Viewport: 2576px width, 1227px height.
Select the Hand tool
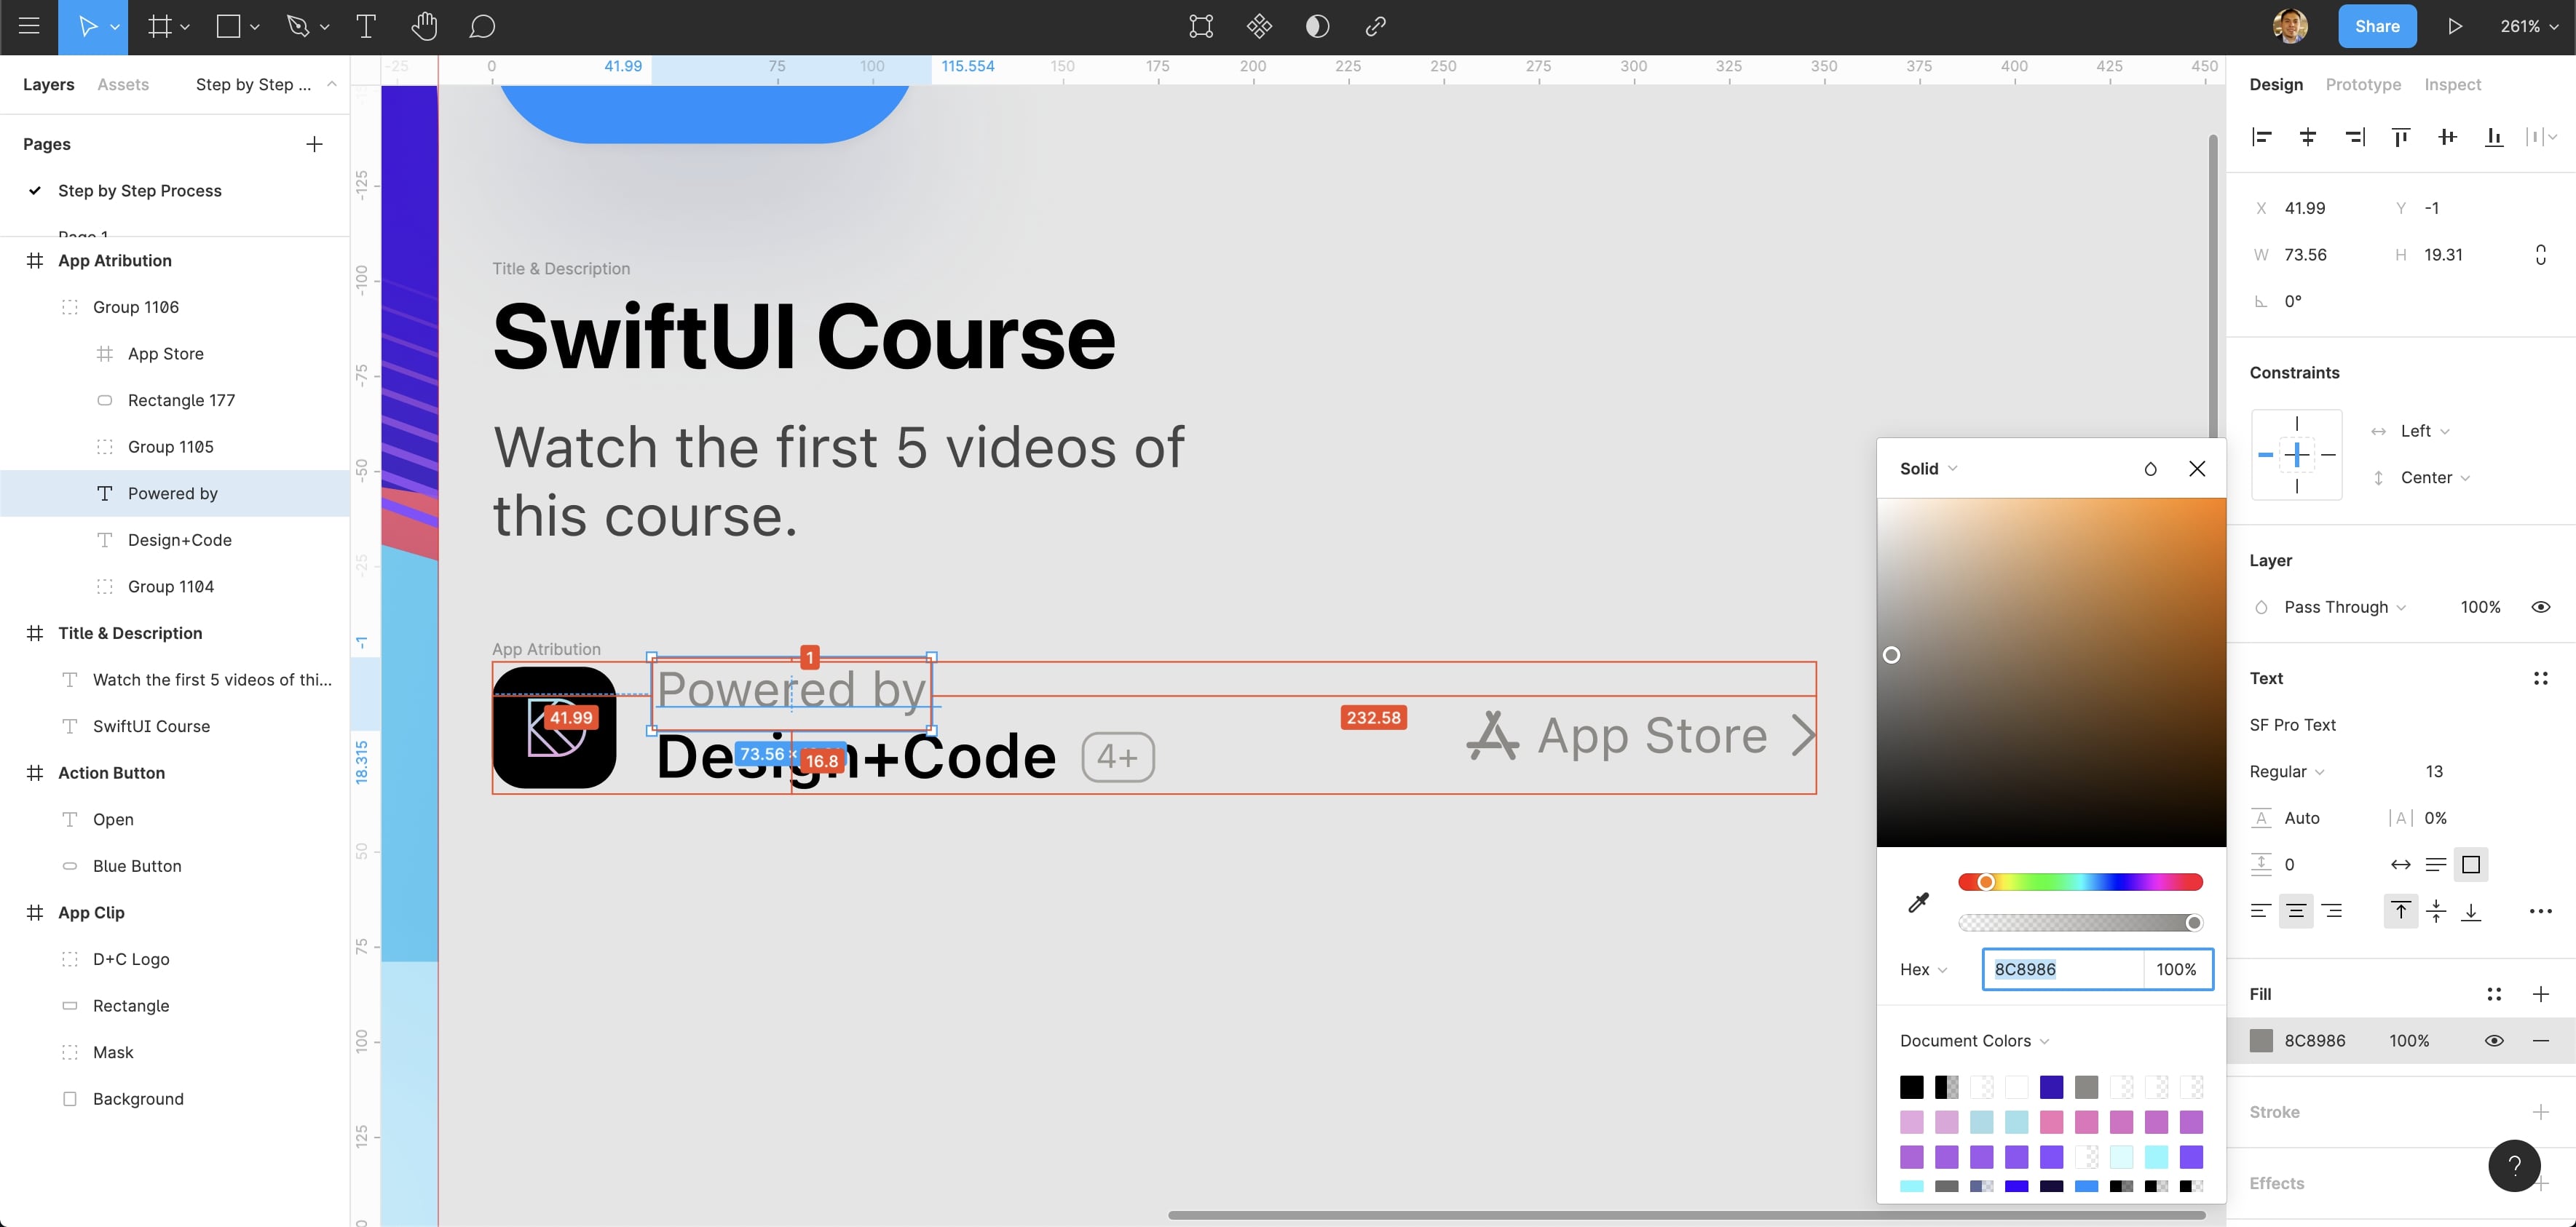pos(424,27)
